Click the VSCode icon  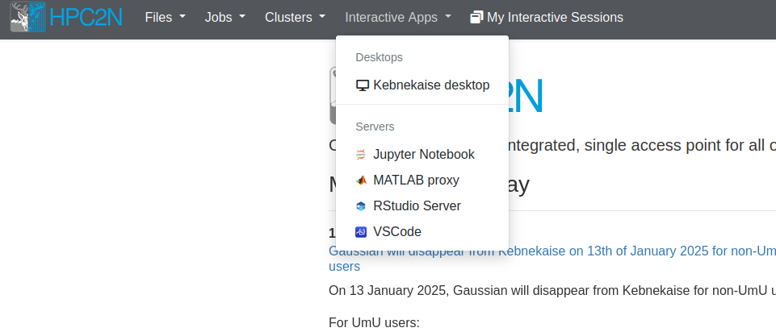pos(361,232)
